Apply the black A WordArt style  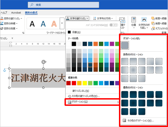pos(32,24)
